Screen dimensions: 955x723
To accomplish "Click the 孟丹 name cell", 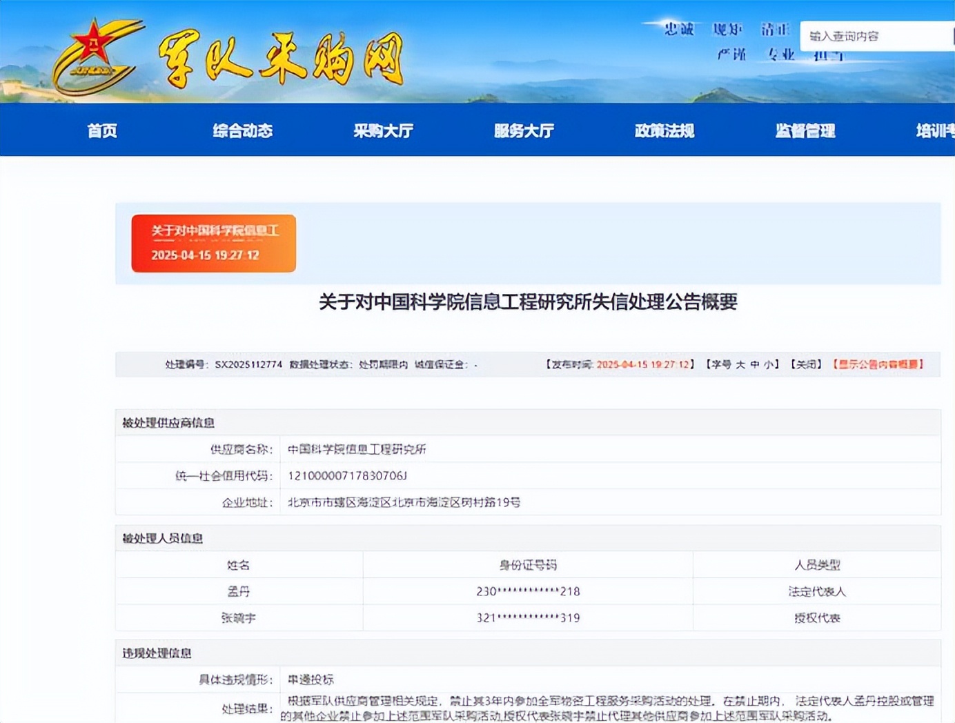I will point(239,591).
